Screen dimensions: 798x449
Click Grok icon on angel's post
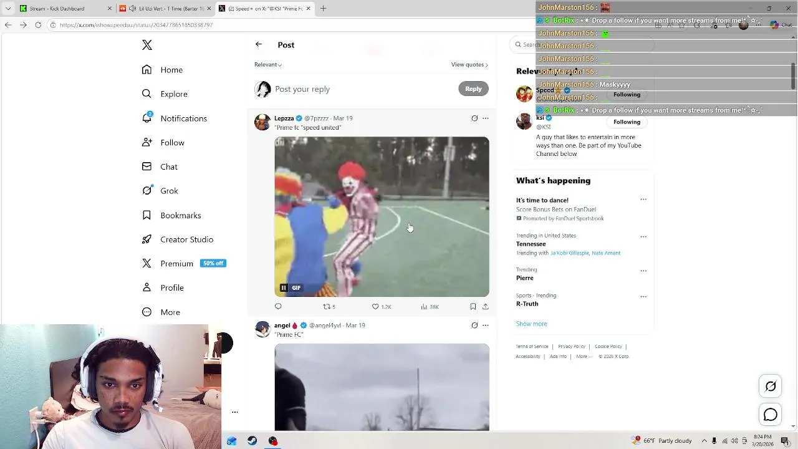474,325
